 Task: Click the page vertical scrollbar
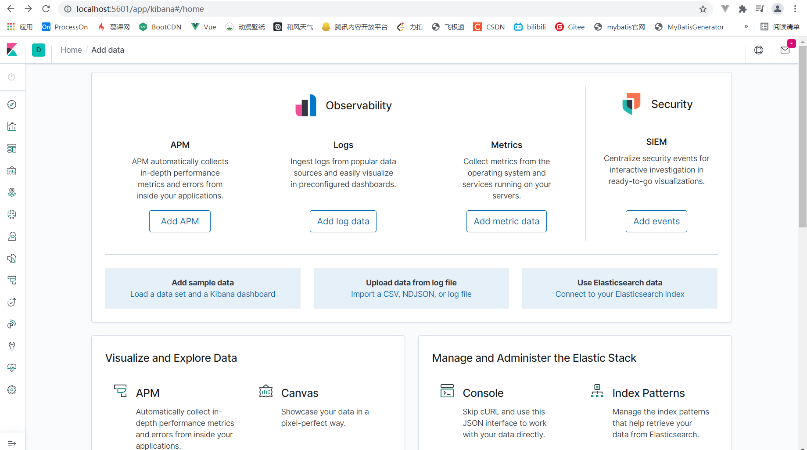pos(803,136)
